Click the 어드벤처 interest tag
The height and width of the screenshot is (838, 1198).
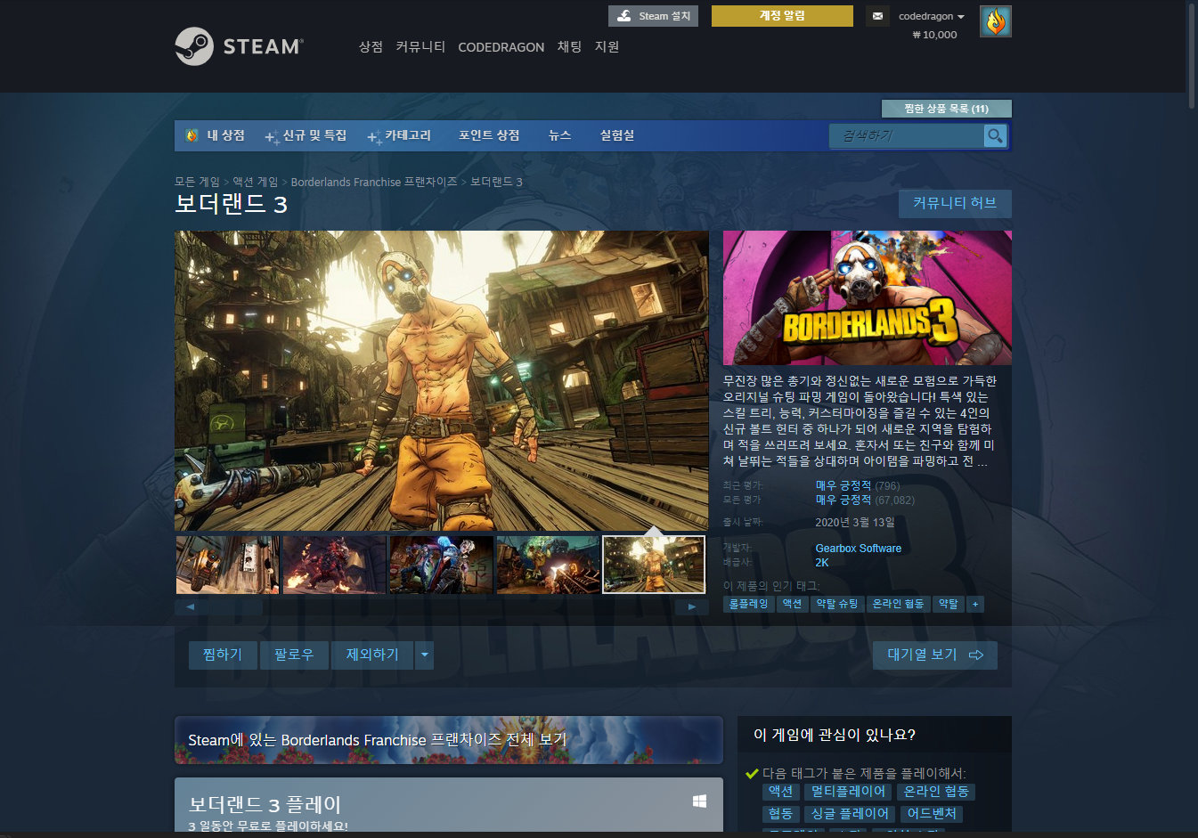932,814
